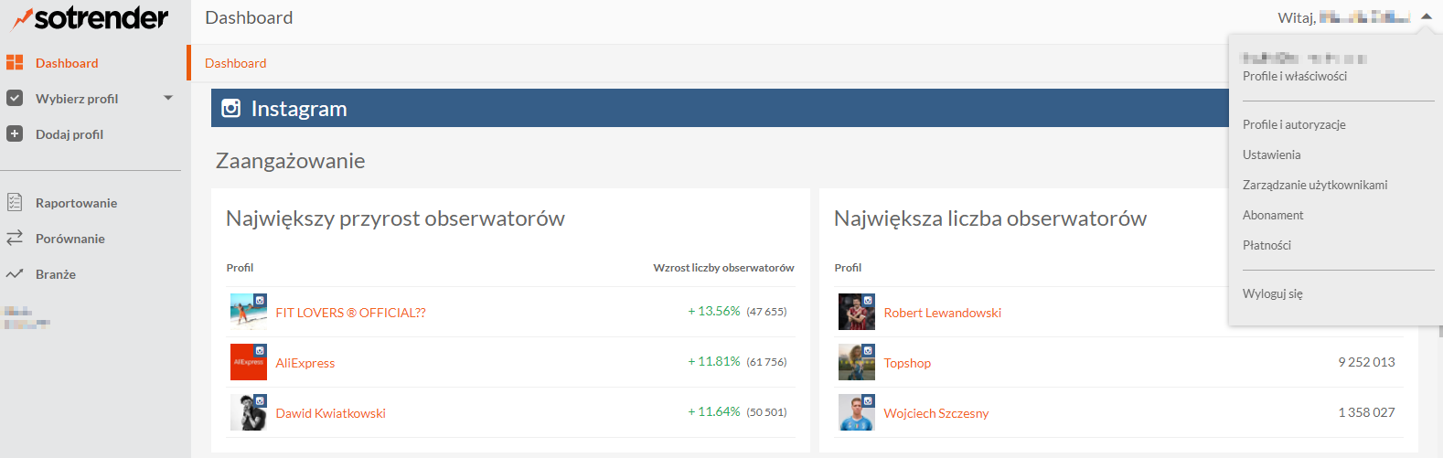
Task: Click the Sotrender logo
Action: [90, 18]
